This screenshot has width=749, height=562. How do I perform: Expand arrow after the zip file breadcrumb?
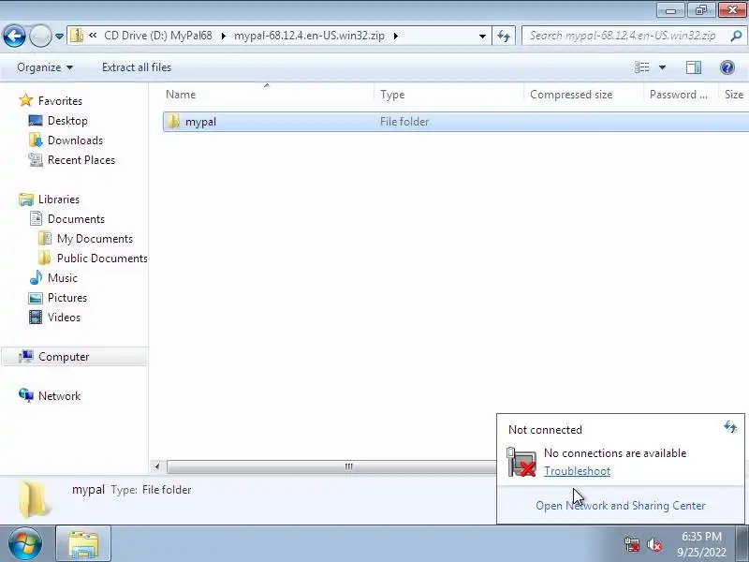[395, 36]
